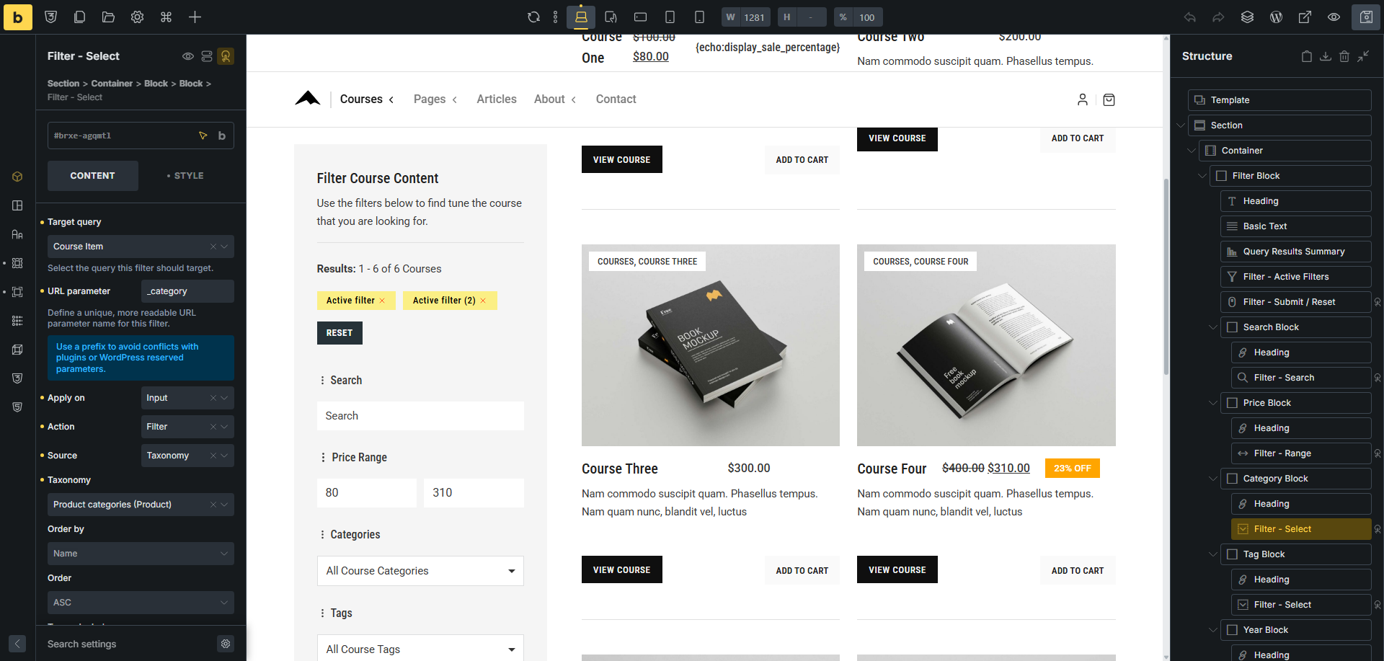Open the Order by Name dropdown
1384x661 pixels.
[141, 554]
